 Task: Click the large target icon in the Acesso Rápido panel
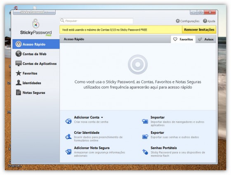click(x=138, y=64)
